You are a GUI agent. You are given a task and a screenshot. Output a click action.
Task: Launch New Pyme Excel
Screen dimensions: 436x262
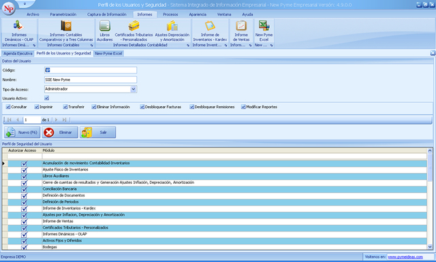coord(264,31)
